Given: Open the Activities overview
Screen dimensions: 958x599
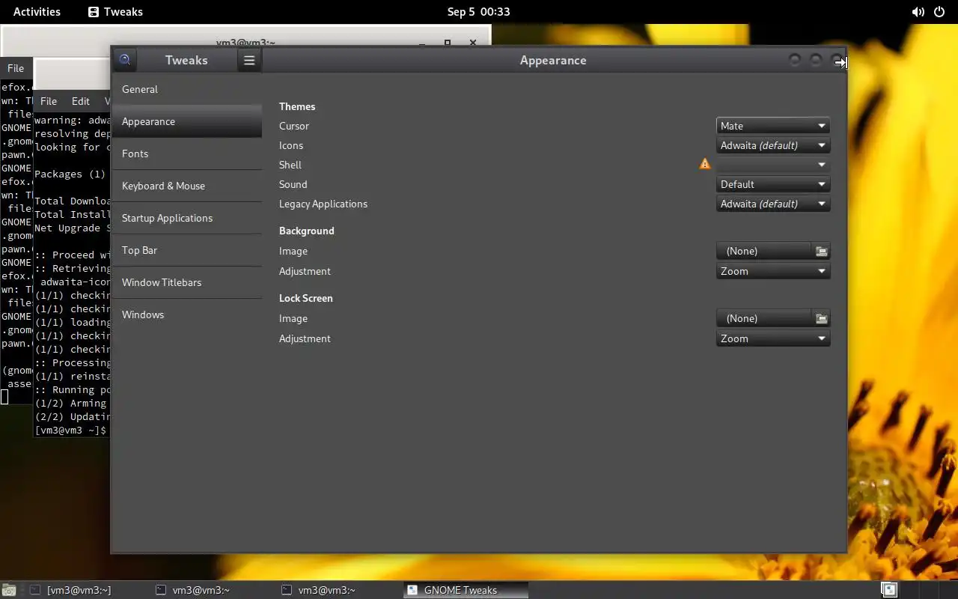Looking at the screenshot, I should [37, 12].
